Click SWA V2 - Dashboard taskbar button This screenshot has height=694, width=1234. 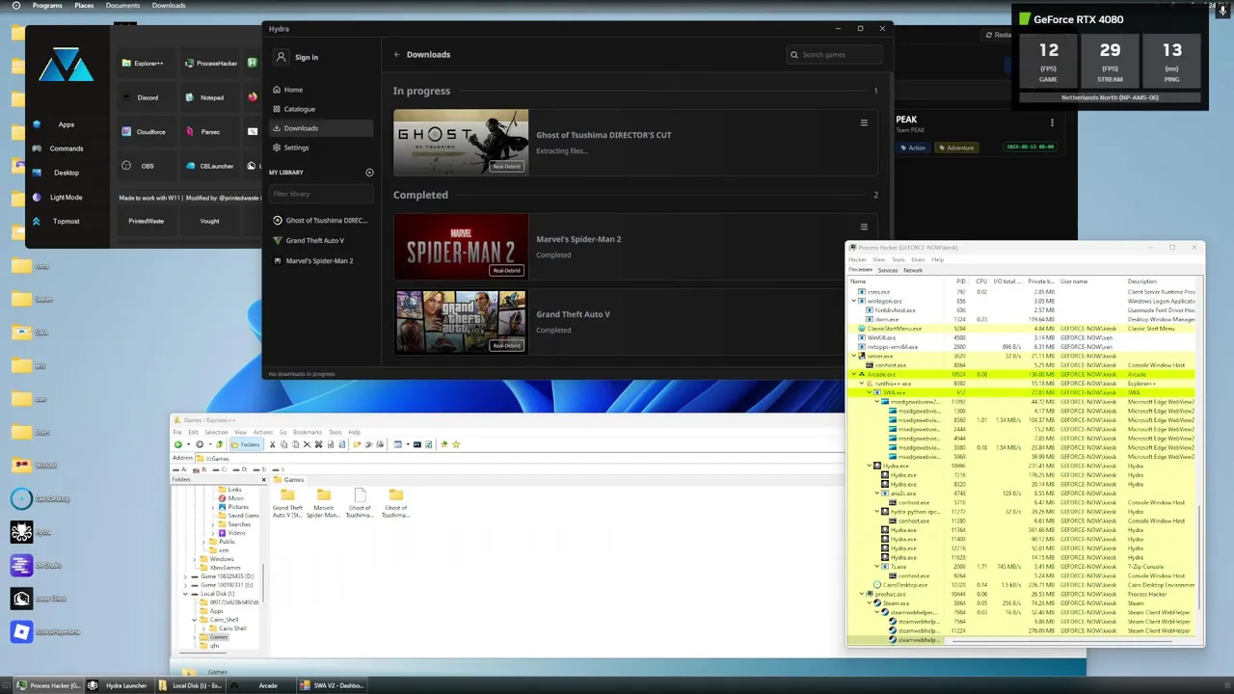pos(333,685)
